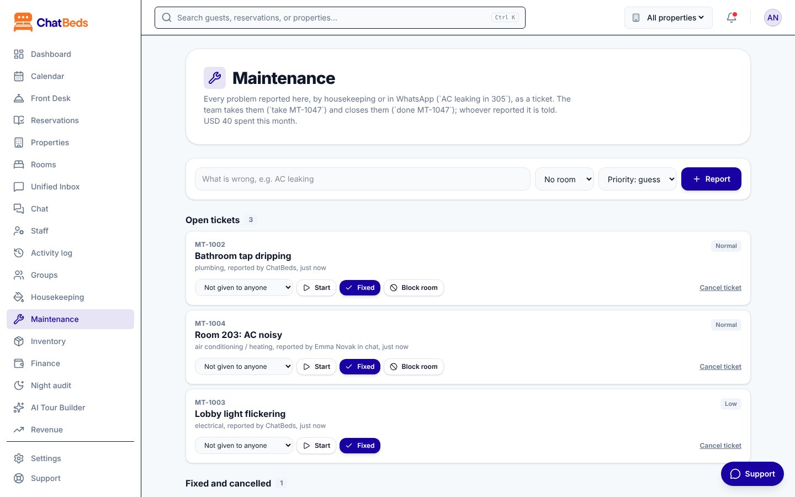Open Settings page
Viewport: 795px width, 497px height.
click(70, 458)
